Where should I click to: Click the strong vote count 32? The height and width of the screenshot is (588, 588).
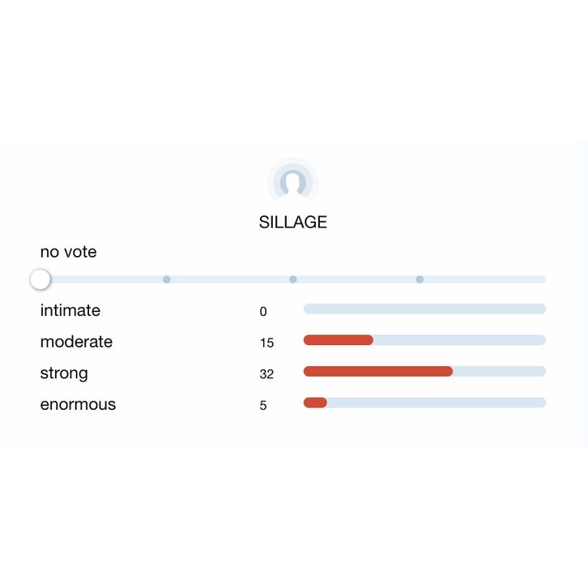266,374
